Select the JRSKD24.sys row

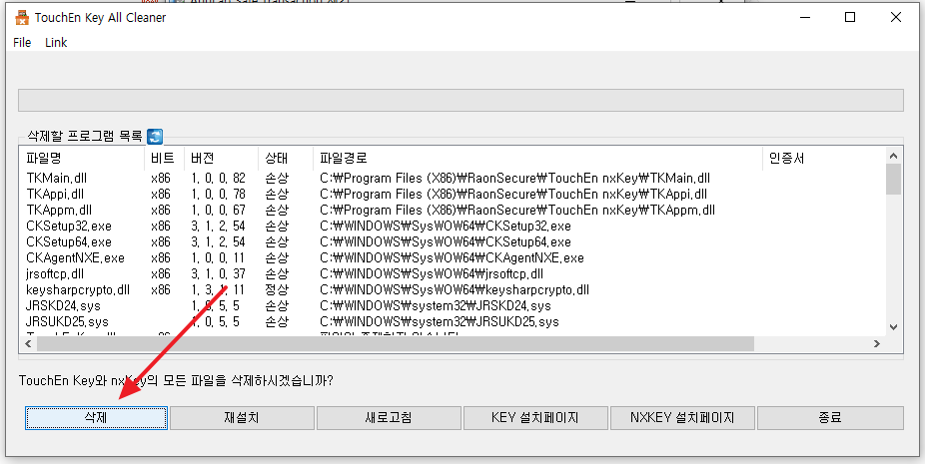[x=454, y=305]
